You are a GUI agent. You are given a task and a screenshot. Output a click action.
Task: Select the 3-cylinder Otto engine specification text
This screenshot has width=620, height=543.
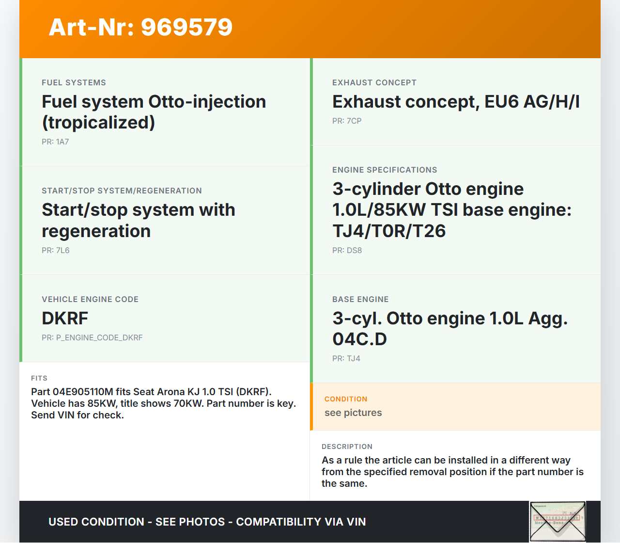[451, 209]
